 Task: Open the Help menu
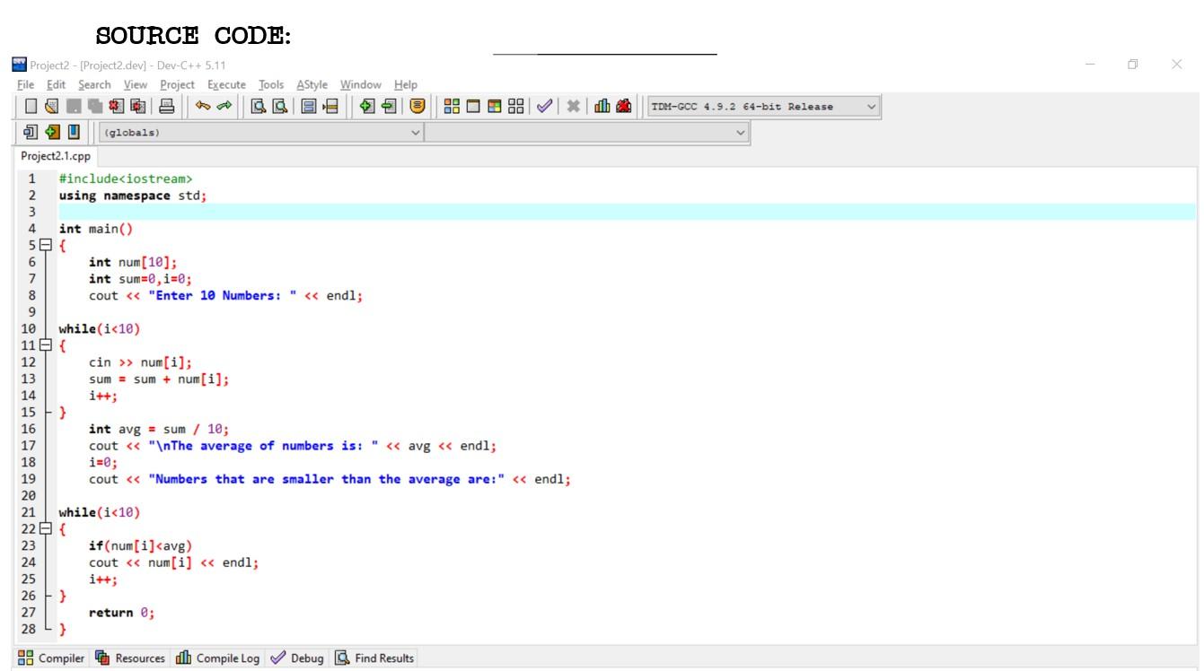(406, 85)
